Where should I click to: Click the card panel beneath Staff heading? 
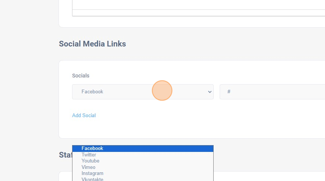point(264,177)
